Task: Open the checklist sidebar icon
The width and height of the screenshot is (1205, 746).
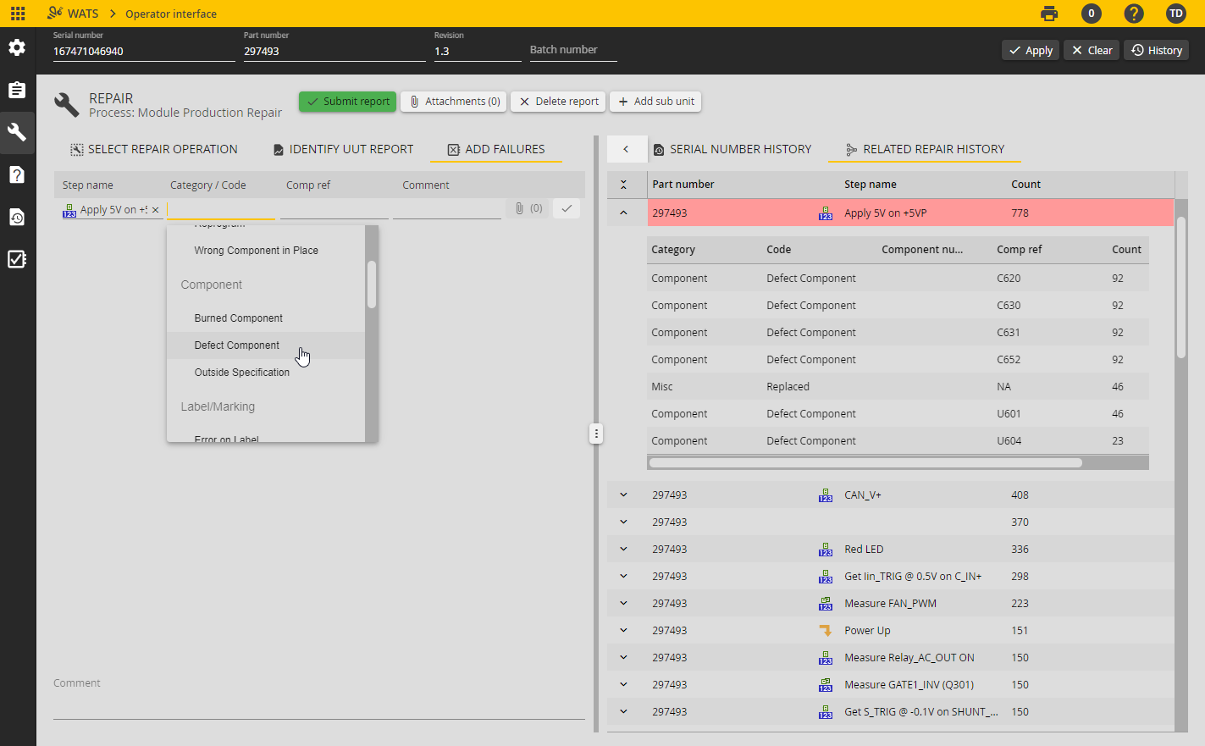Action: (17, 259)
